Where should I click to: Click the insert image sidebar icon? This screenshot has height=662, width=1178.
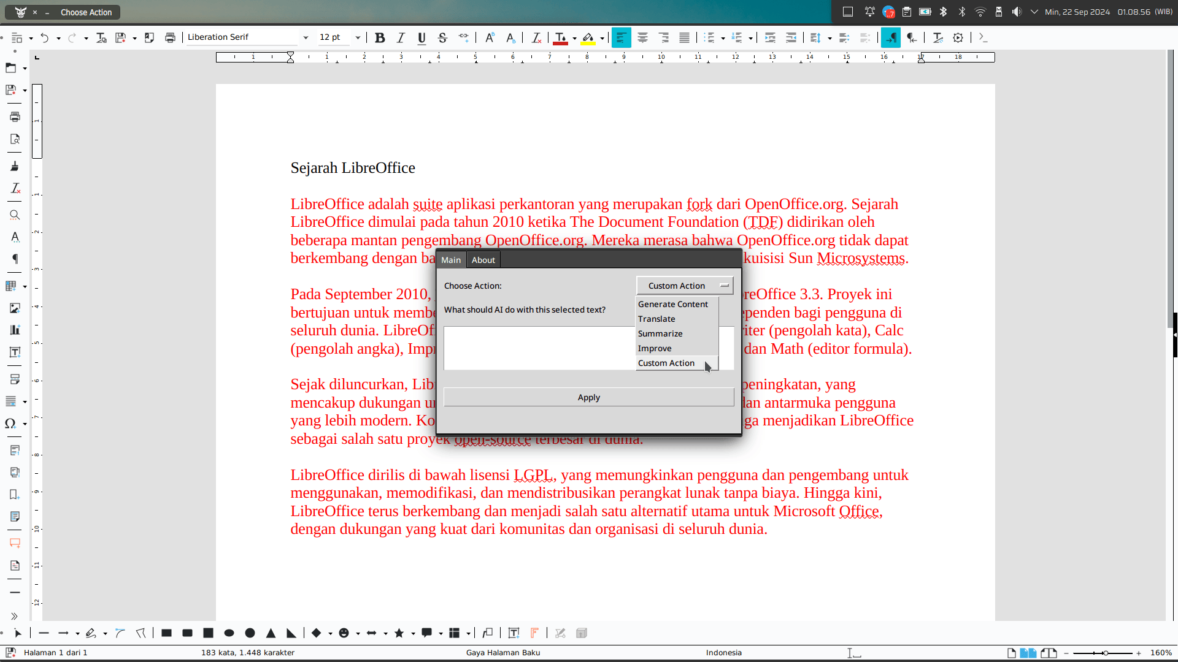[15, 308]
